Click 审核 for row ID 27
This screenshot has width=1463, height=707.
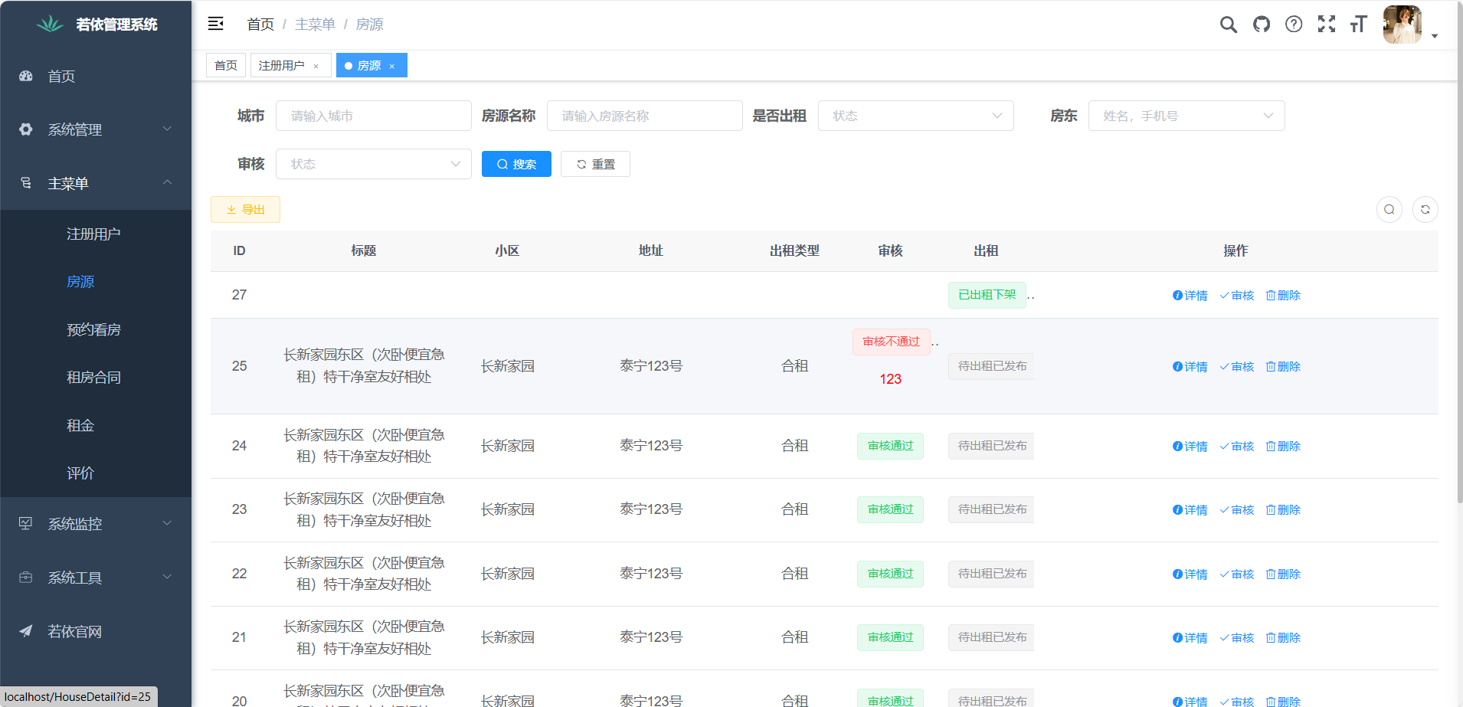[x=1237, y=295]
